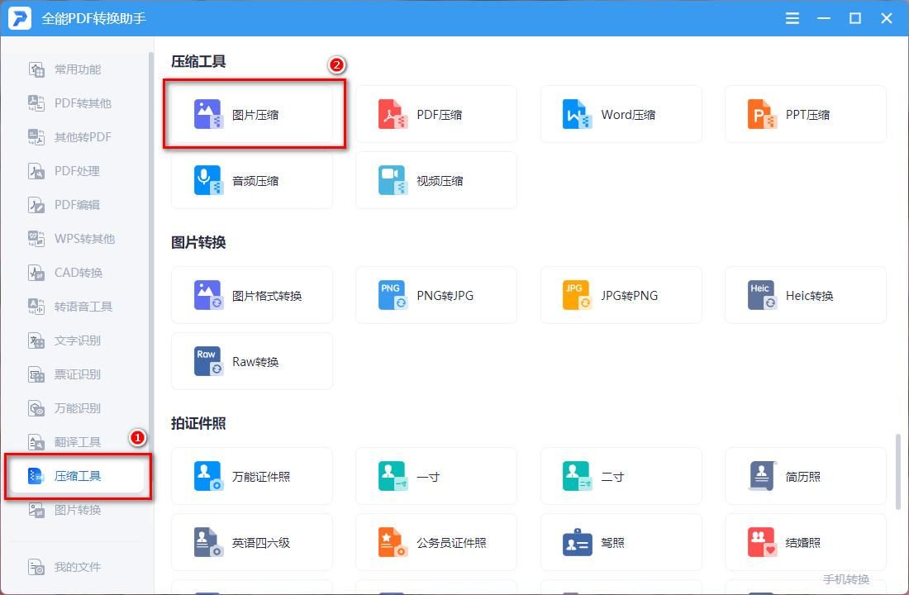Open 翻译工具 sidebar section
Image resolution: width=909 pixels, height=595 pixels.
click(x=77, y=442)
